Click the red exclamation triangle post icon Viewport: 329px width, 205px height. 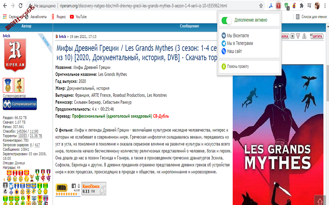298,36
